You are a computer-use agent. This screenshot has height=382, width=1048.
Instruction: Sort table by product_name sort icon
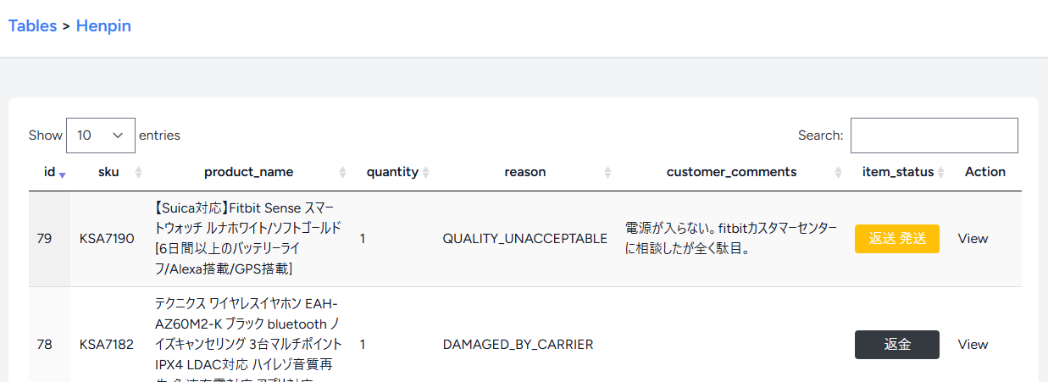click(343, 172)
